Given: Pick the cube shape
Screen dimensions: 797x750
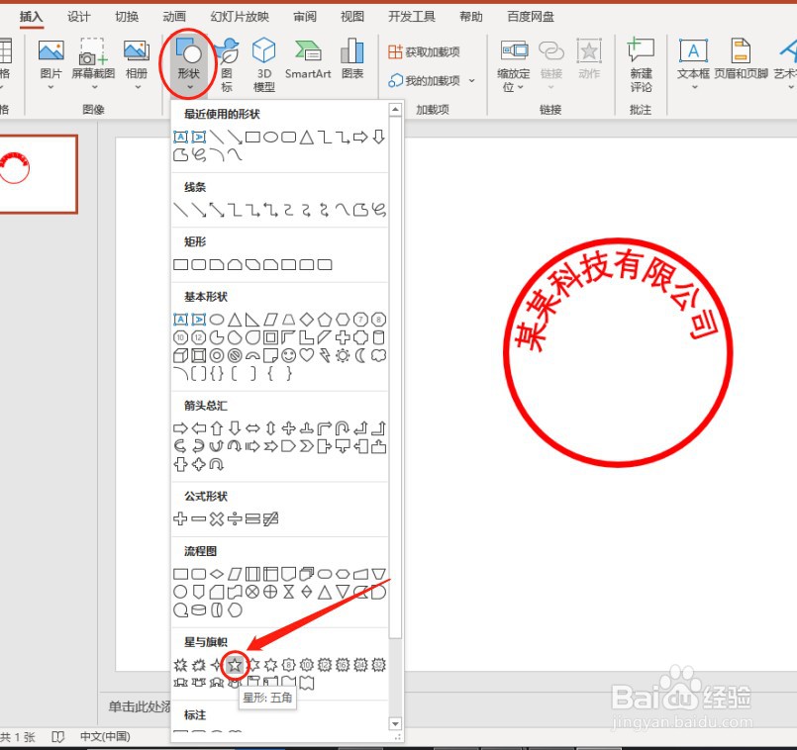Looking at the screenshot, I should 180,355.
